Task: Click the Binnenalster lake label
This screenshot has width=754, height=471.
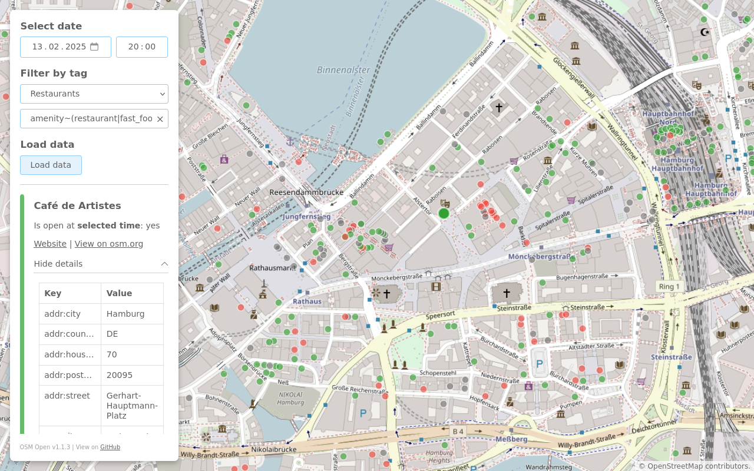Action: (x=343, y=70)
